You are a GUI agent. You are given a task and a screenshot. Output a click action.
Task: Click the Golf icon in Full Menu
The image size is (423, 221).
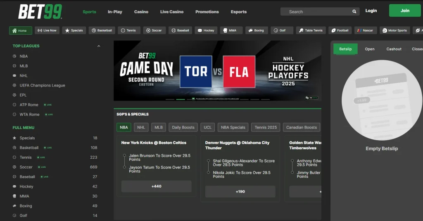point(14,215)
